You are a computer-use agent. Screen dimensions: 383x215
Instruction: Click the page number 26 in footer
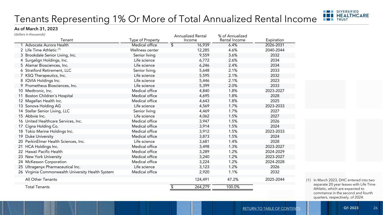(x=376, y=208)
